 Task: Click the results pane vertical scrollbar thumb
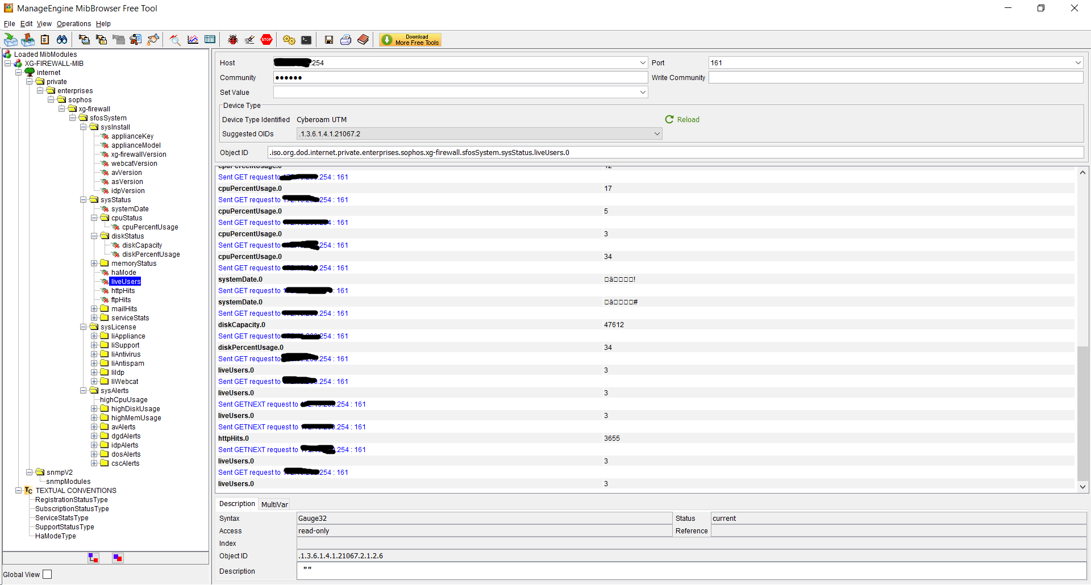pyautogui.click(x=1083, y=413)
